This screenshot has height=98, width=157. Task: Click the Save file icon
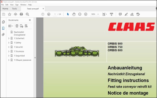tap(4, 14)
